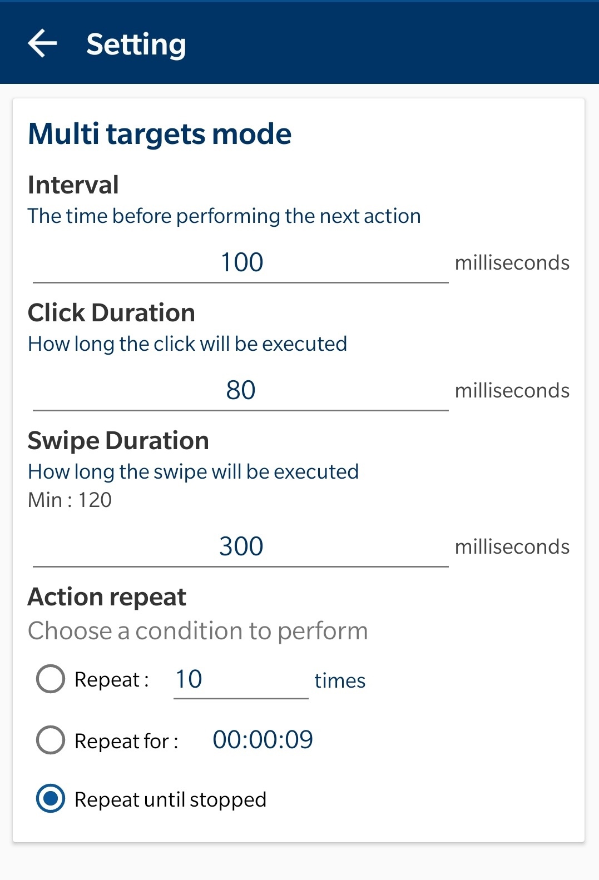Edit the Swipe Duration value field
This screenshot has width=599, height=880.
click(x=241, y=546)
